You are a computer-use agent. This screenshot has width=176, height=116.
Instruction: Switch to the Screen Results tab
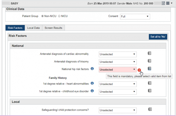(53, 28)
